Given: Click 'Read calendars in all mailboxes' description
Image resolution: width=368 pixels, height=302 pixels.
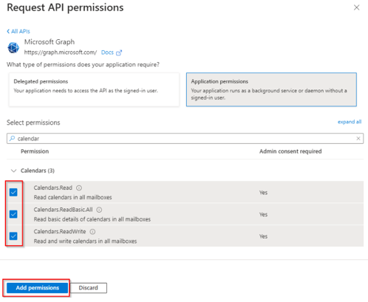Looking at the screenshot, I should point(72,197).
